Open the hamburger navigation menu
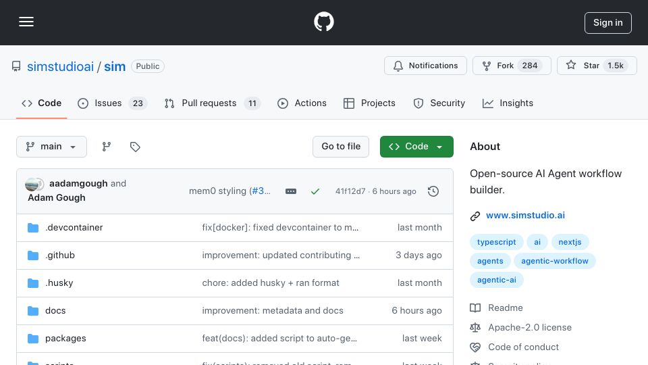The image size is (648, 365). pyautogui.click(x=26, y=22)
